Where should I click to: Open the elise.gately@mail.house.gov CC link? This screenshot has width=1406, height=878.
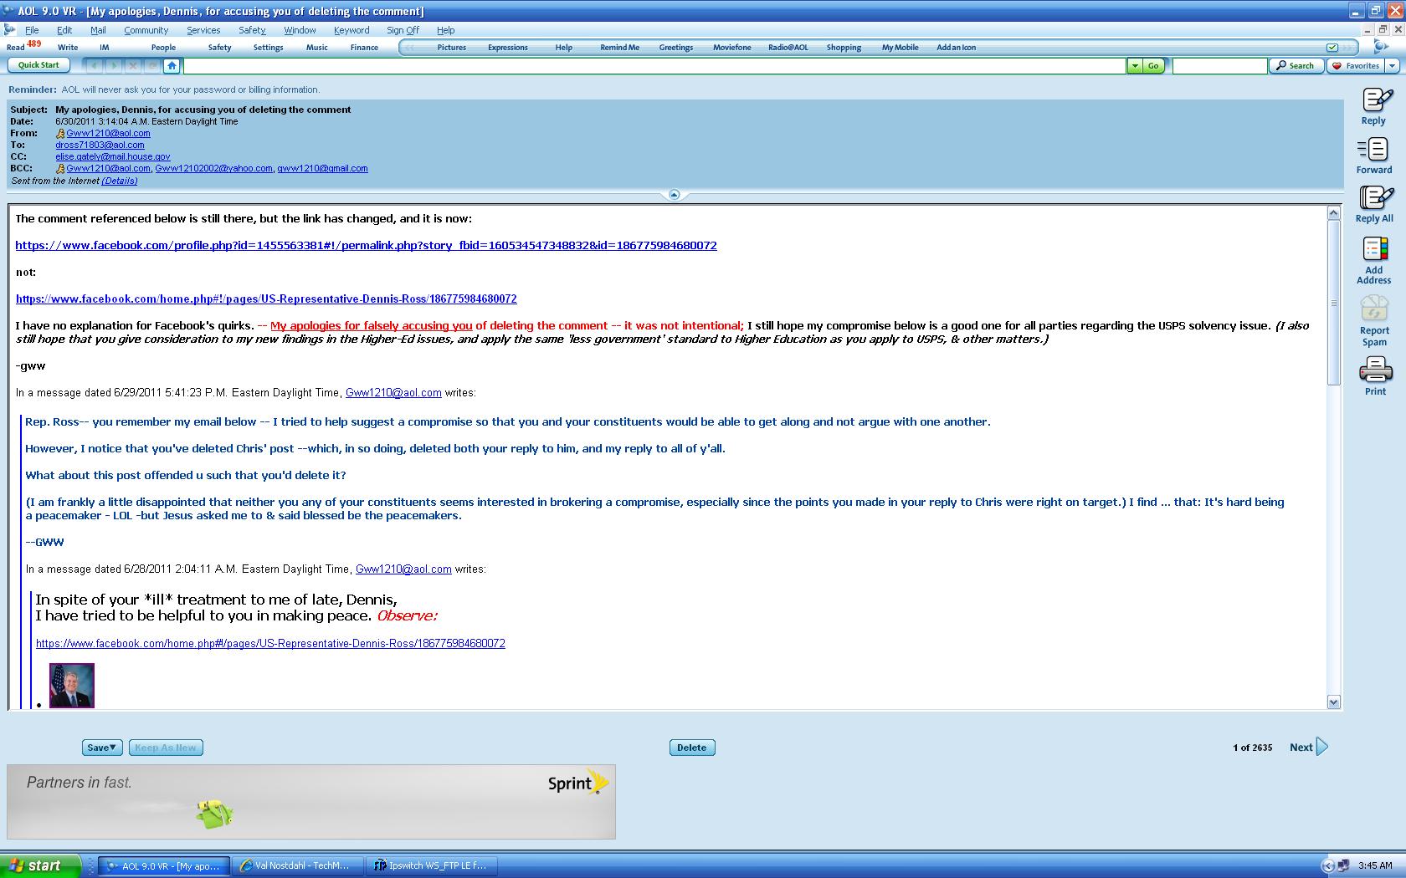pyautogui.click(x=113, y=156)
